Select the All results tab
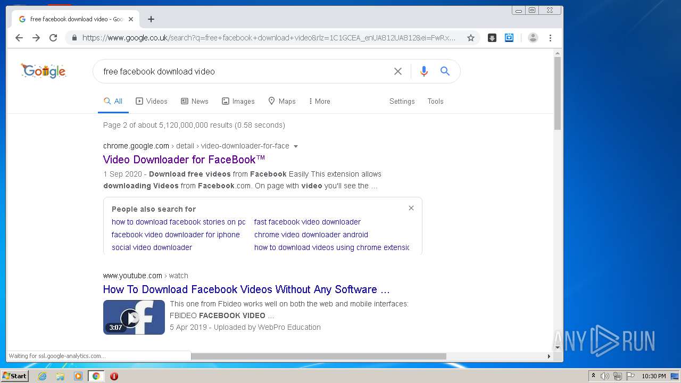 click(x=113, y=101)
